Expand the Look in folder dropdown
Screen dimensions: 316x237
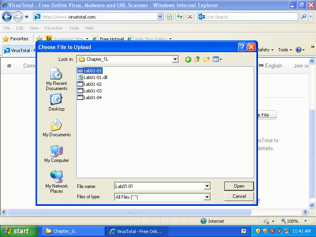[x=175, y=60]
